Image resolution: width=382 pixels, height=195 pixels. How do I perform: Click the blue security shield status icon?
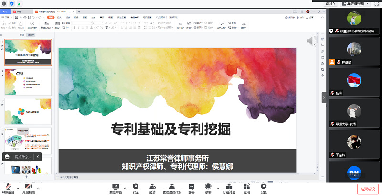(x=11, y=4)
